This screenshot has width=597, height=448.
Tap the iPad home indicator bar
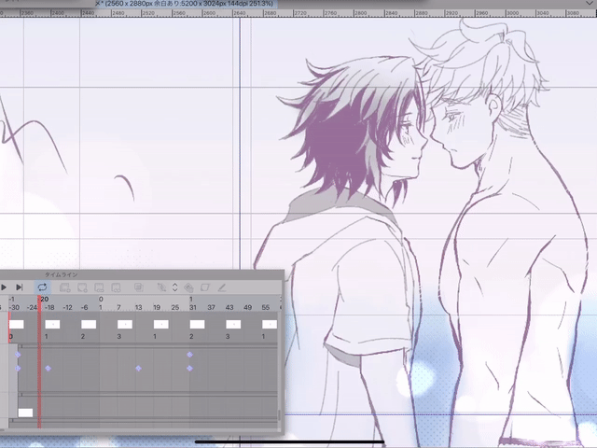(290, 442)
